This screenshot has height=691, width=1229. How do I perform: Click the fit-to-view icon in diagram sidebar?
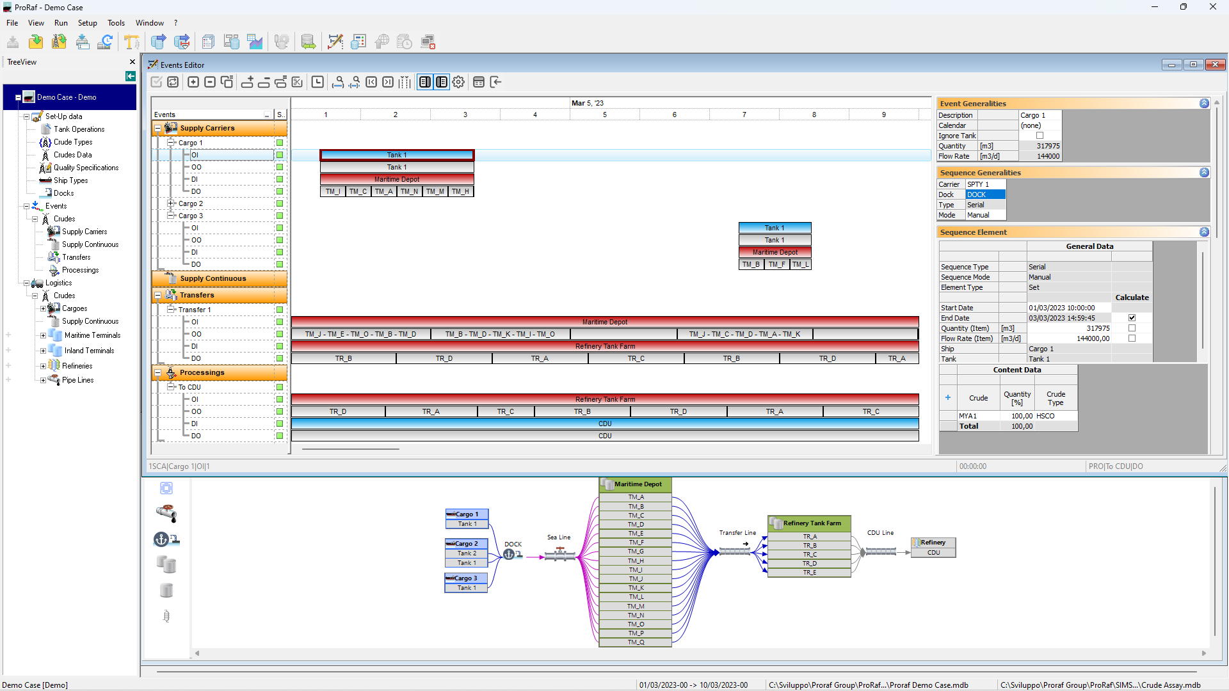tap(166, 488)
